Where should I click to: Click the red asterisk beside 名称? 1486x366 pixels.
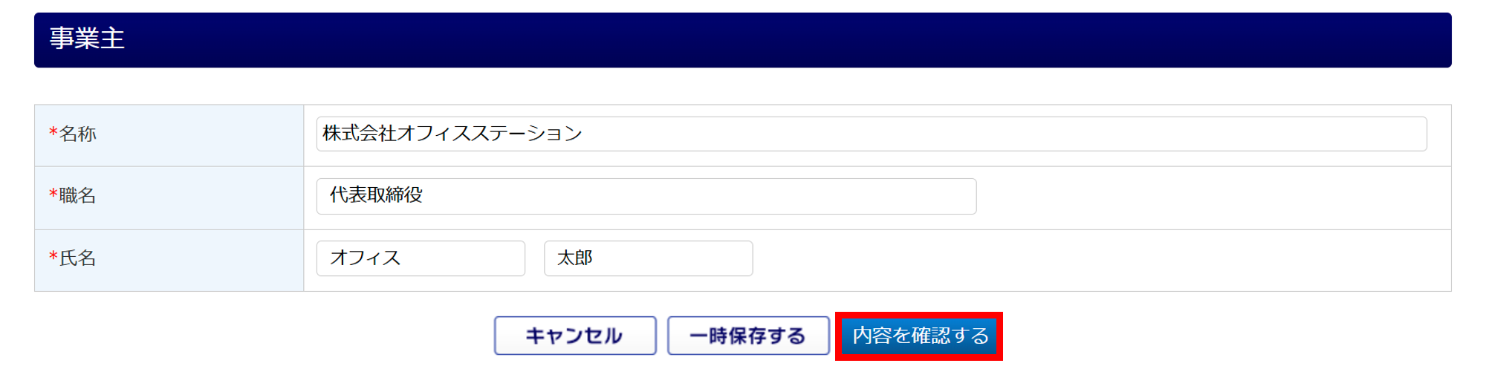[53, 133]
